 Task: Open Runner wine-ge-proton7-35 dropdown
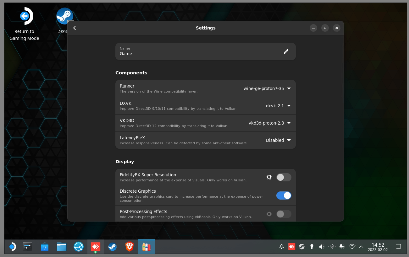click(x=267, y=88)
